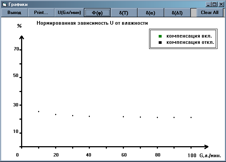Screen dimensions: 226x162
Task: Click the 'компенсация откл.' legend label
Action: click(x=190, y=42)
